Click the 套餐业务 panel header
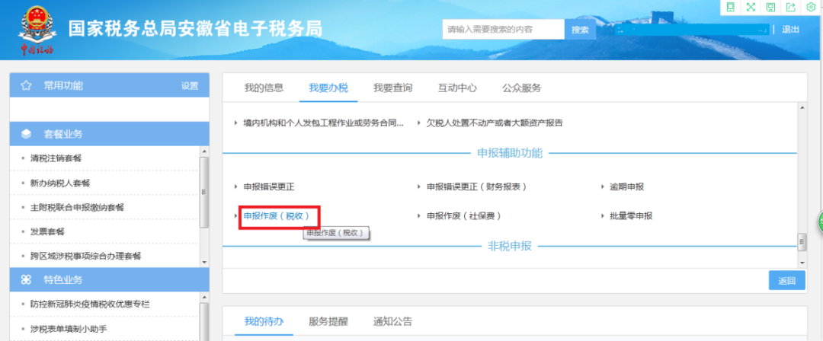Image resolution: width=823 pixels, height=341 pixels. (x=109, y=134)
